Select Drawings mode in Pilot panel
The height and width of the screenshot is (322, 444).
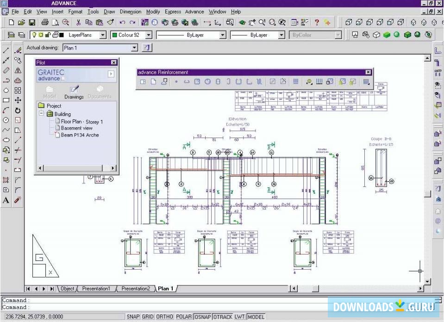(x=74, y=92)
